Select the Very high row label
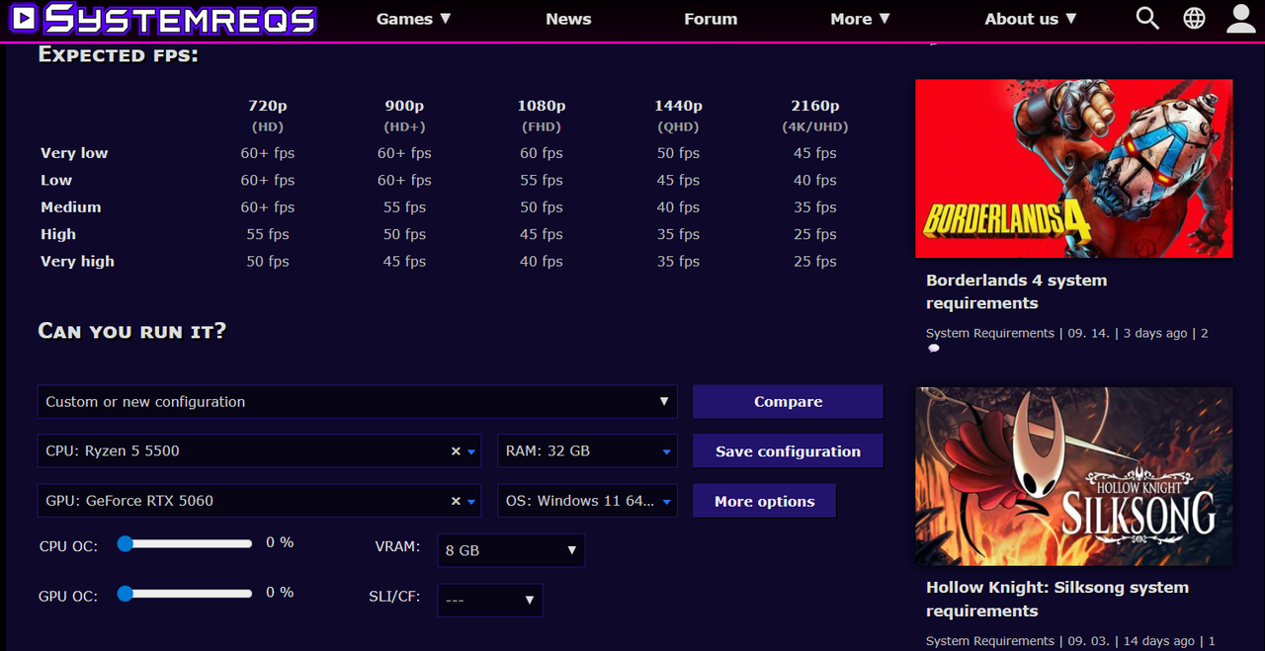 tap(77, 262)
